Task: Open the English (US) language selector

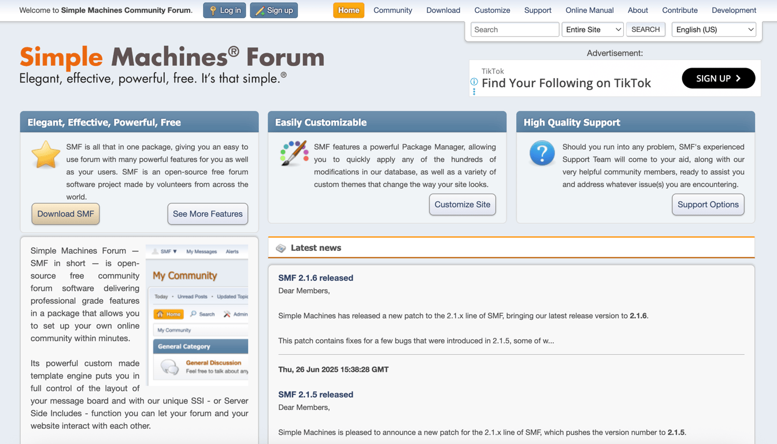Action: [714, 29]
